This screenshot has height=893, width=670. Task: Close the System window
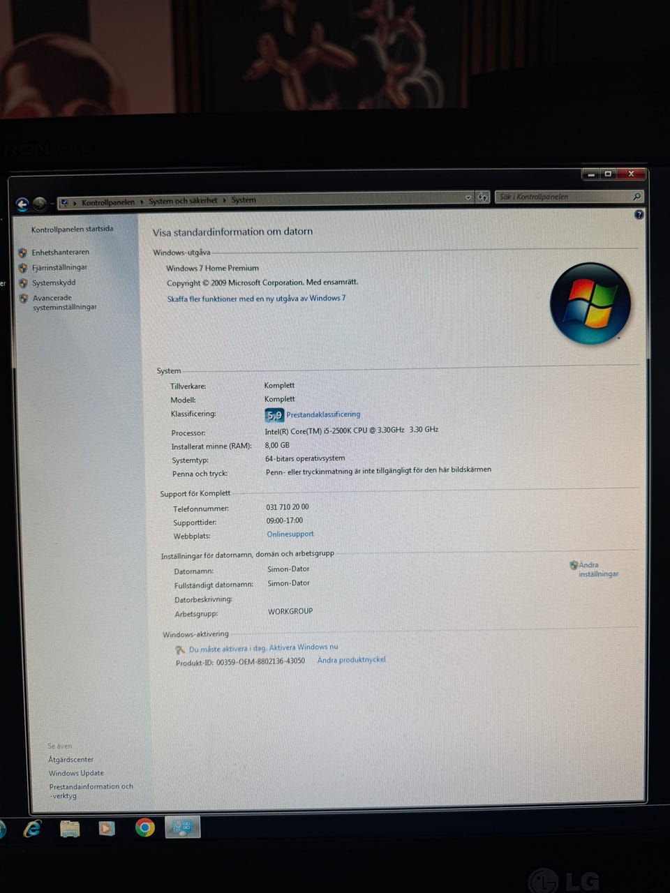pyautogui.click(x=631, y=174)
